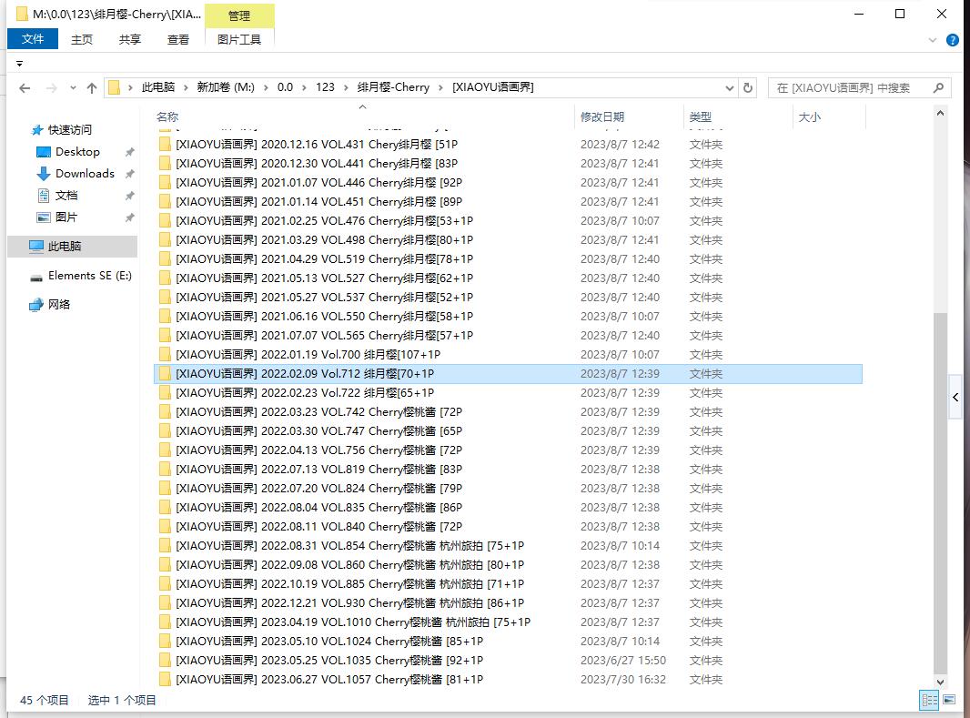This screenshot has height=718, width=970.
Task: Open the 共享 ribbon tab
Action: point(130,39)
